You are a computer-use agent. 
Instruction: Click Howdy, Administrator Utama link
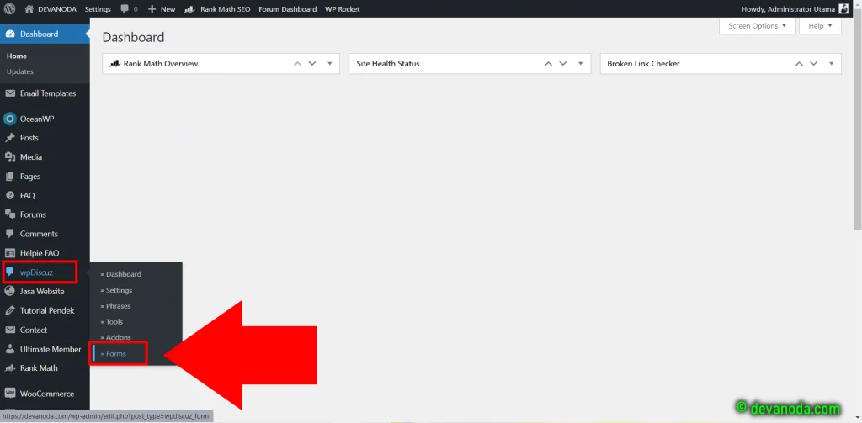click(x=788, y=9)
